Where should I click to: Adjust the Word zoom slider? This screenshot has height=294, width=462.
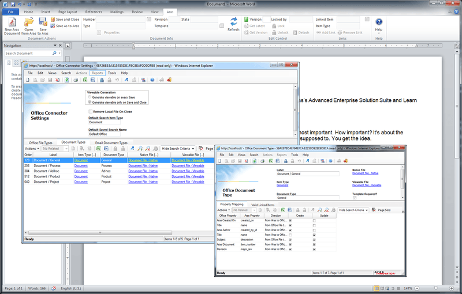pos(435,288)
